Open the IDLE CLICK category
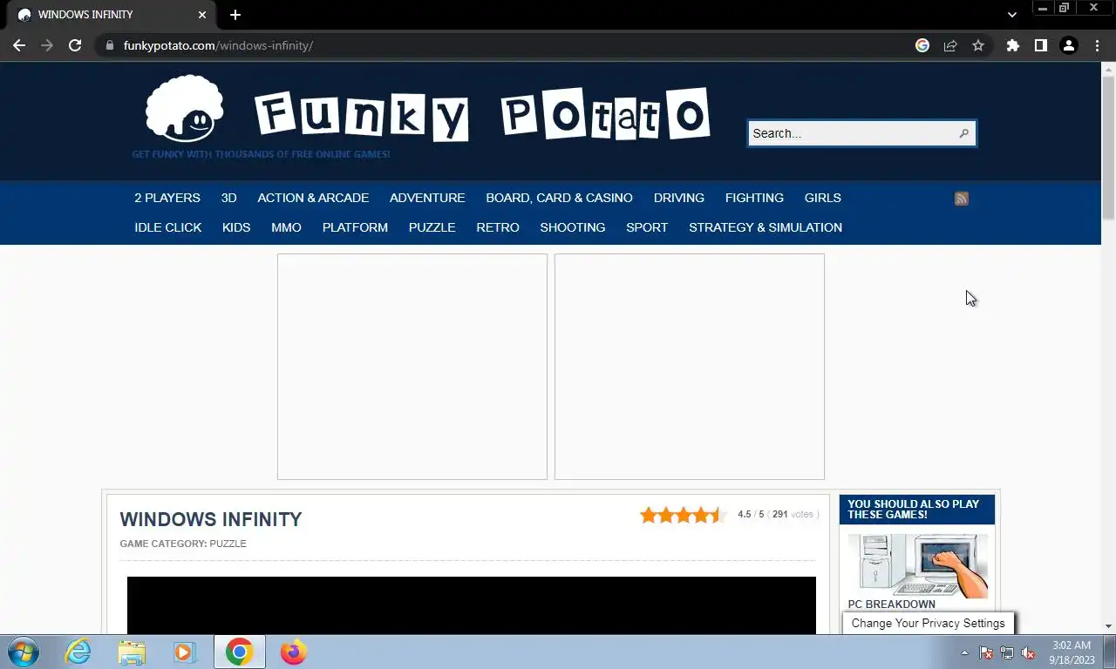 [167, 227]
